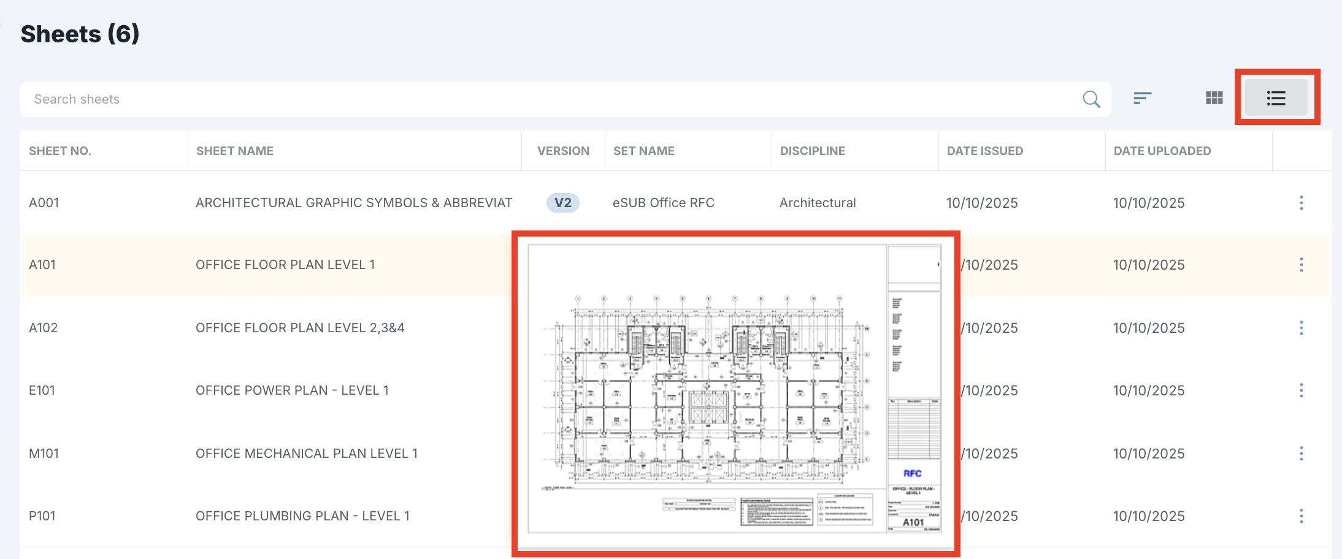Viewport: 1342px width, 559px height.
Task: Click the search magnifier icon
Action: 1091,99
